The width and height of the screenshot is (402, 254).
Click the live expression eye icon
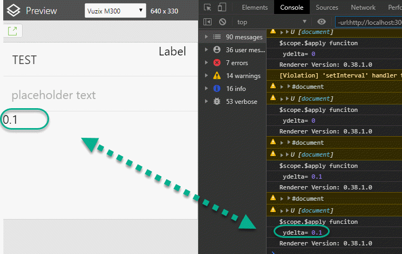tap(322, 22)
